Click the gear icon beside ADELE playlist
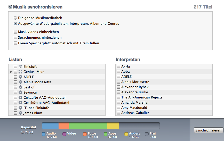224x141 pixels. click(20, 77)
